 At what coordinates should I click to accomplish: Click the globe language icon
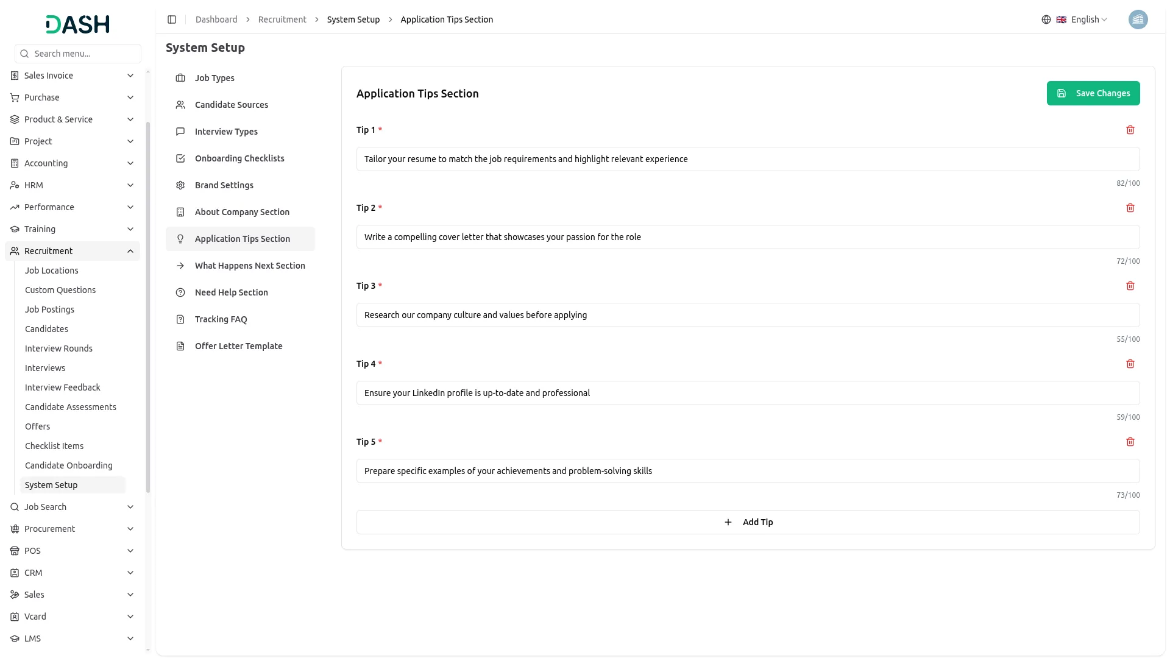tap(1046, 19)
